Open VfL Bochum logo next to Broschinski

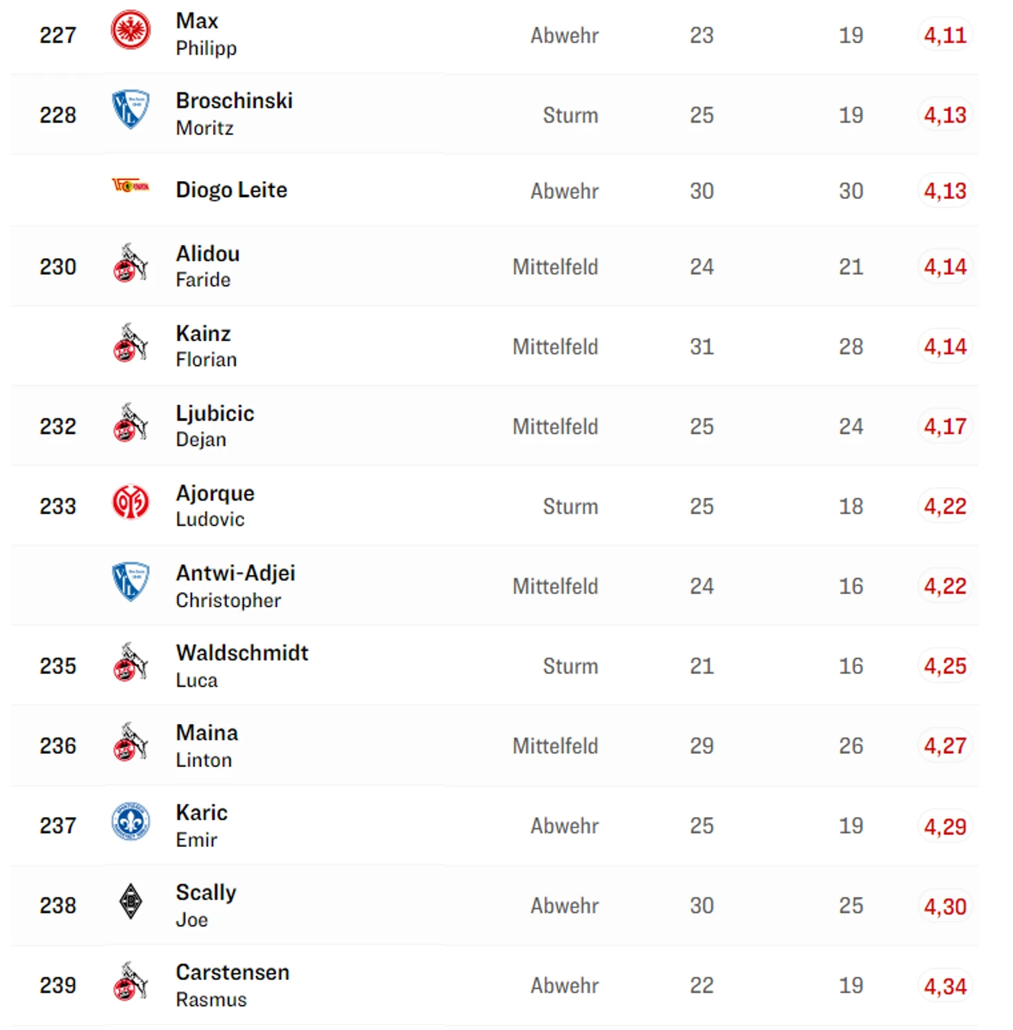130,109
